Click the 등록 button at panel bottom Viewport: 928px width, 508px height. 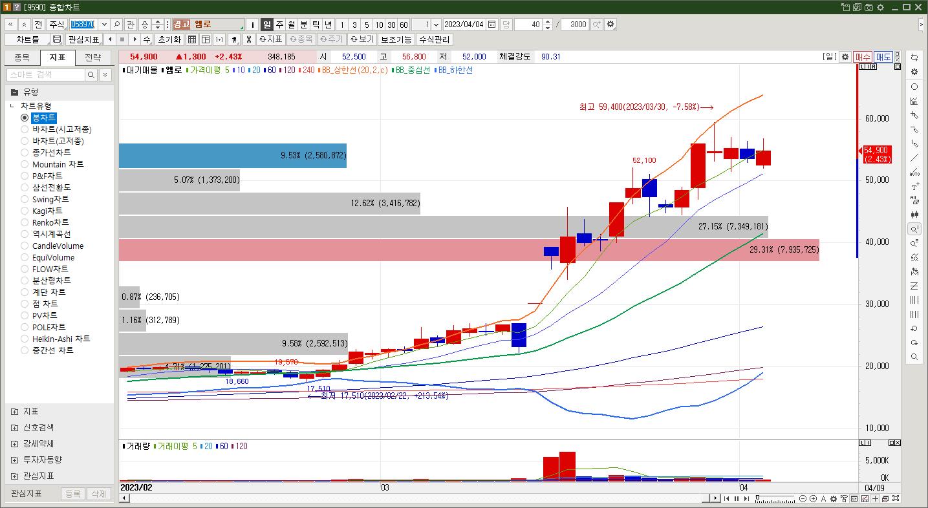coord(73,494)
